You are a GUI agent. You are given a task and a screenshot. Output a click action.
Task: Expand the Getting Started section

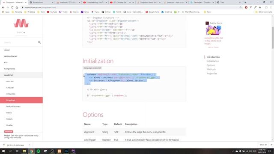point(21,56)
